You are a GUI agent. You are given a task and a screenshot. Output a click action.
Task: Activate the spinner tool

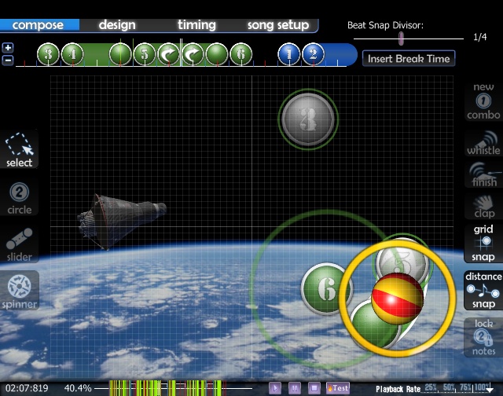19,291
